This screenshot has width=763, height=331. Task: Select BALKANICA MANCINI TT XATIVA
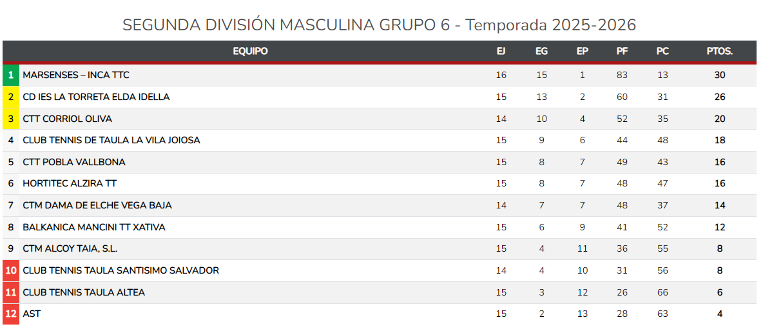pyautogui.click(x=94, y=227)
